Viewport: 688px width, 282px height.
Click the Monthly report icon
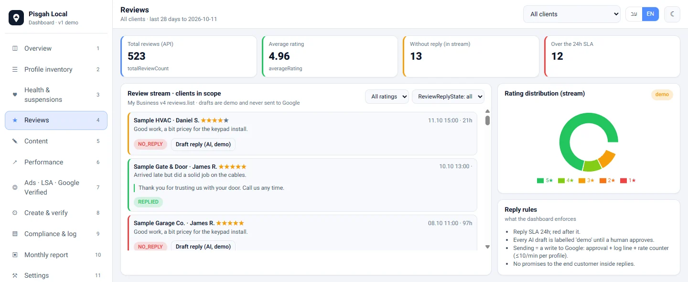coord(15,255)
